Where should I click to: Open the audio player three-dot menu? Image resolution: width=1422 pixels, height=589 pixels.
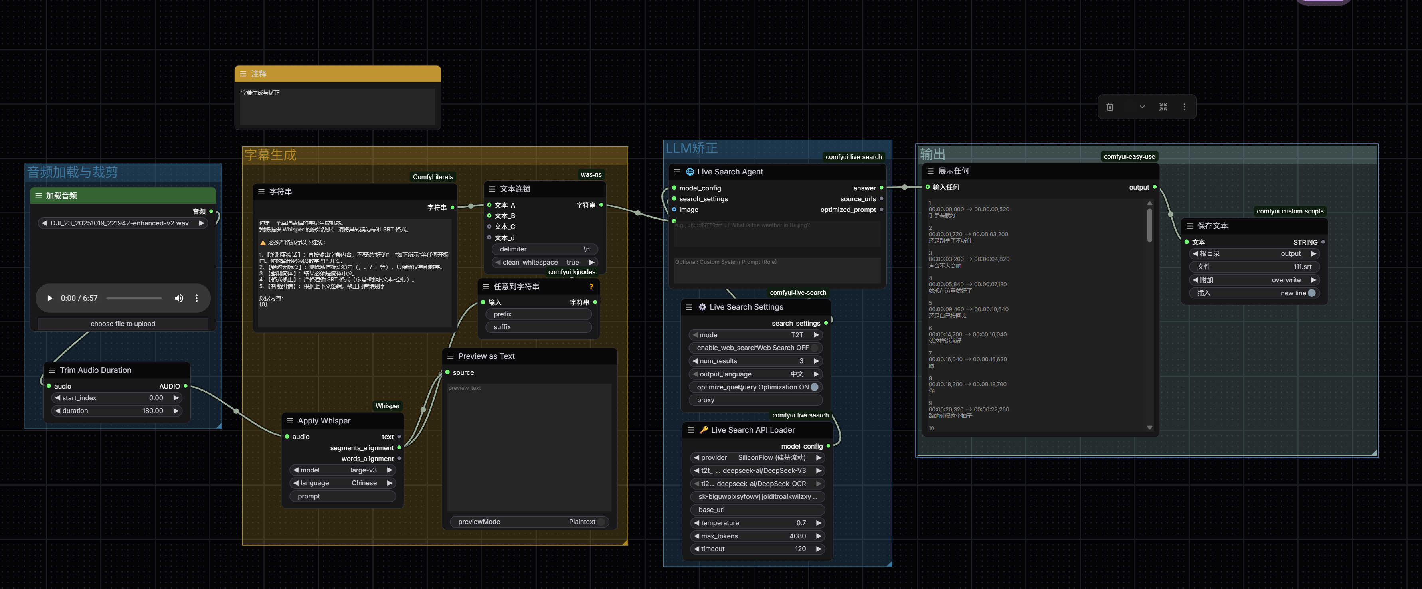click(x=196, y=298)
